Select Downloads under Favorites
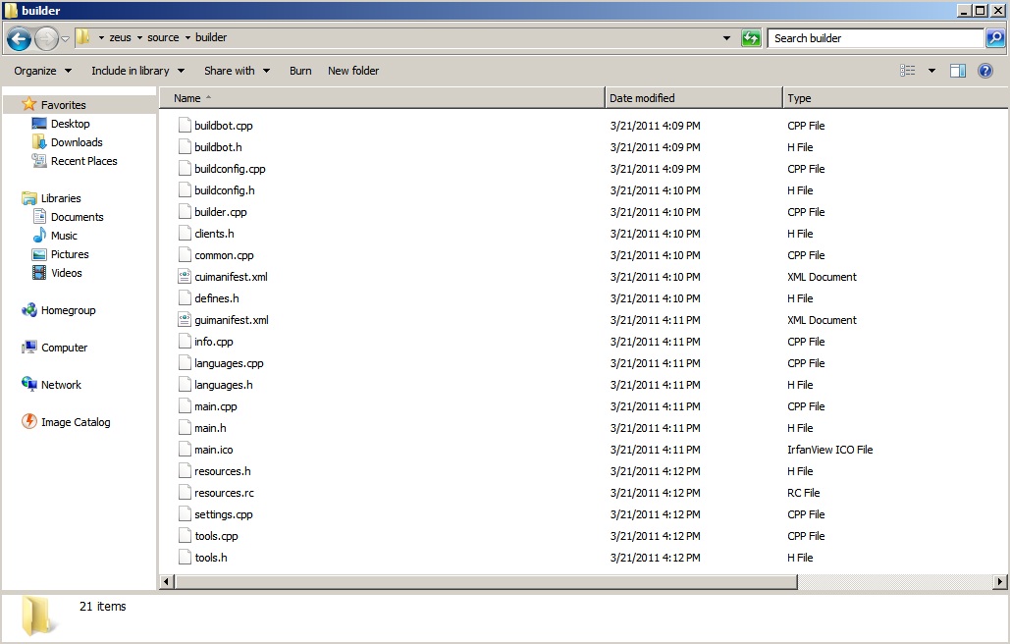Image resolution: width=1010 pixels, height=644 pixels. click(x=77, y=142)
